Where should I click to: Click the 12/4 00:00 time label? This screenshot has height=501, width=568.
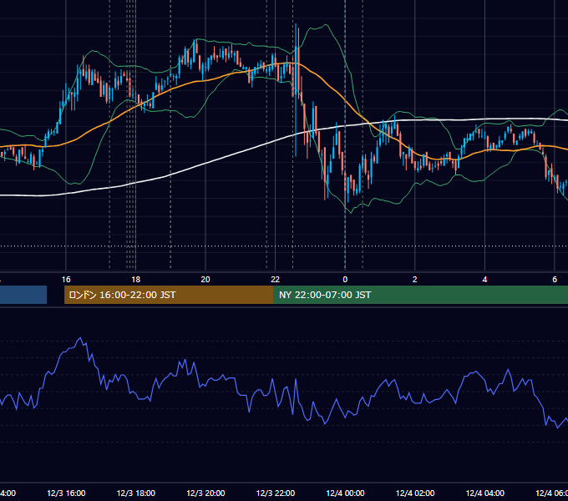pos(345,493)
